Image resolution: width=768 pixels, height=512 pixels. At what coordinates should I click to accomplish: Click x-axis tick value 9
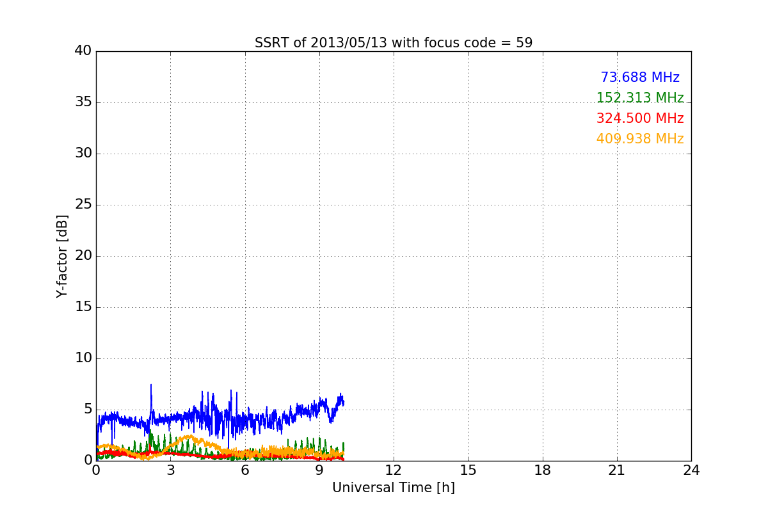pyautogui.click(x=319, y=470)
